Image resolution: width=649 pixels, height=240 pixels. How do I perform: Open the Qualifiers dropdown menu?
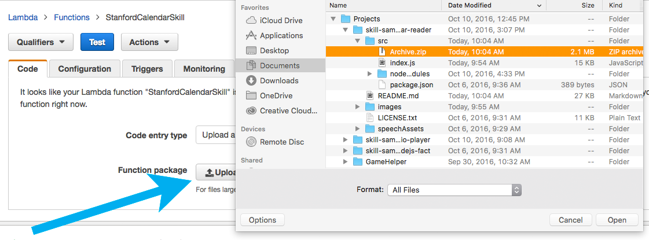click(41, 42)
